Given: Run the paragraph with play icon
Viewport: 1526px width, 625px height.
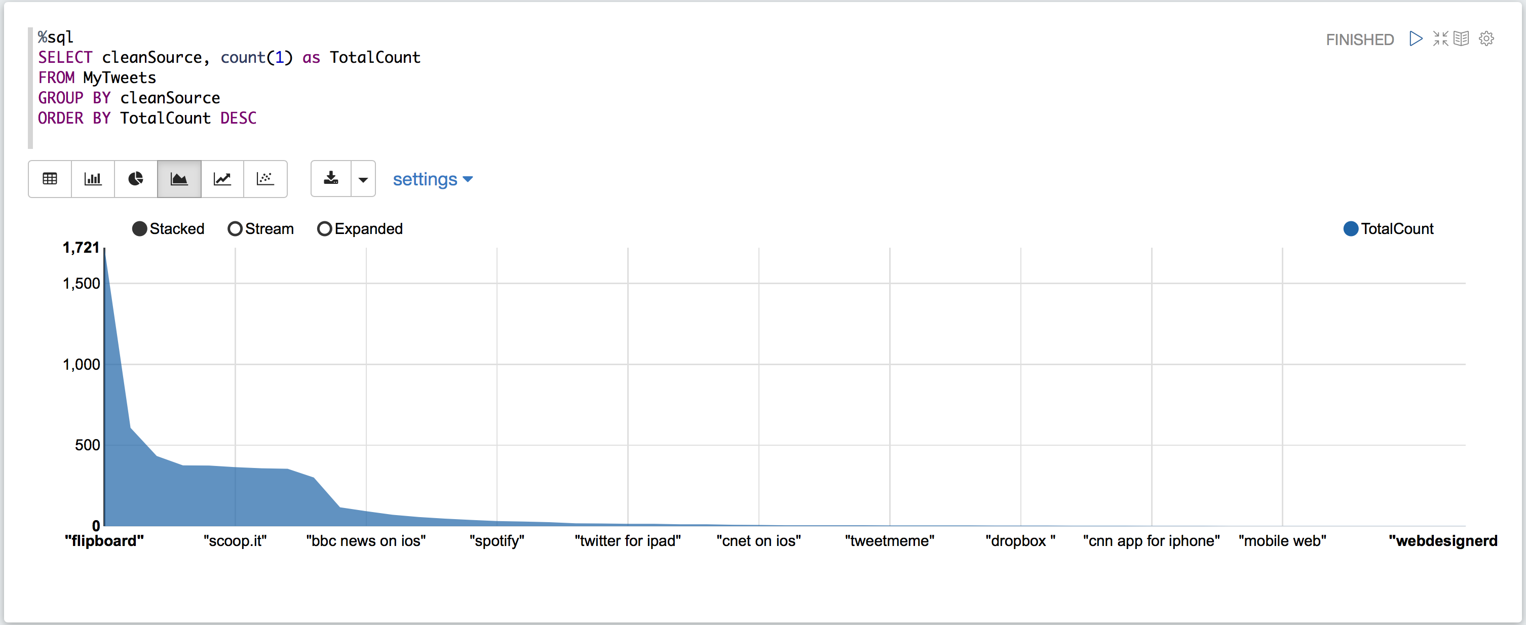Looking at the screenshot, I should [x=1415, y=39].
